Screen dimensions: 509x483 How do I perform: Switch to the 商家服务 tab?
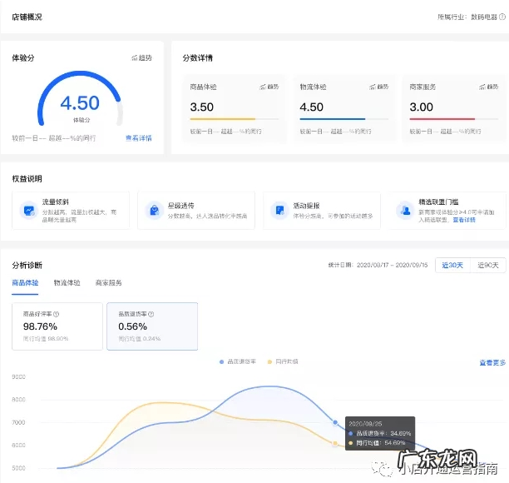pos(108,283)
